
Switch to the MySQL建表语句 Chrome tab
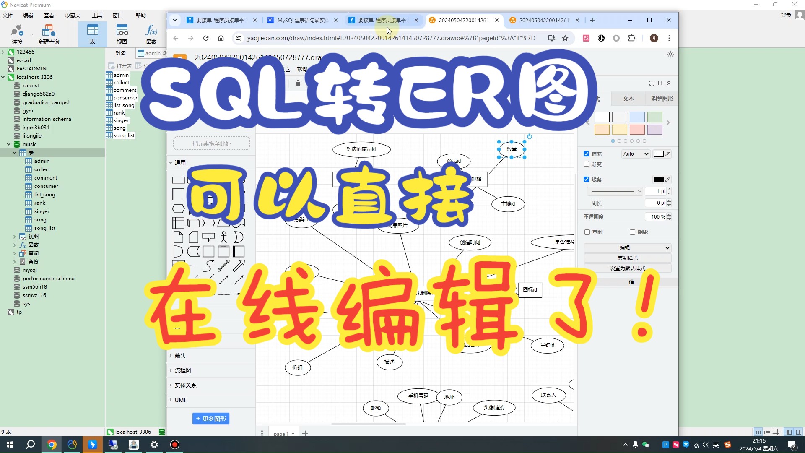coord(302,20)
